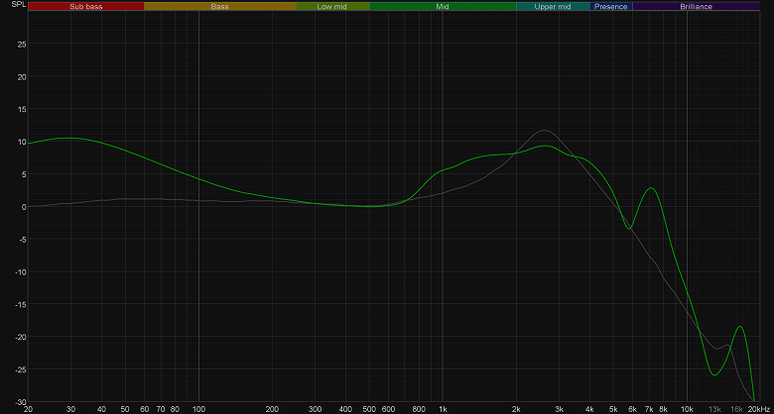This screenshot has height=414, width=774.
Task: Click the 10 dB vertical axis label
Action: (x=22, y=142)
